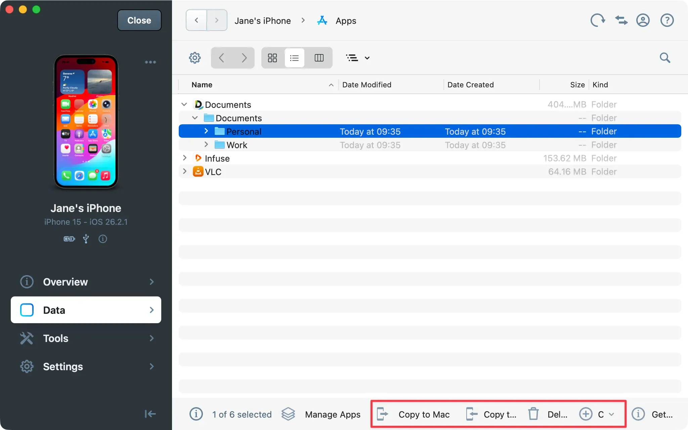Viewport: 688px width, 430px height.
Task: Click the search magnifier icon
Action: click(x=665, y=57)
